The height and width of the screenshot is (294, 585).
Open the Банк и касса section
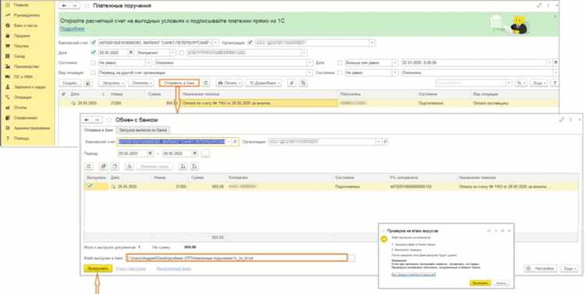click(22, 26)
